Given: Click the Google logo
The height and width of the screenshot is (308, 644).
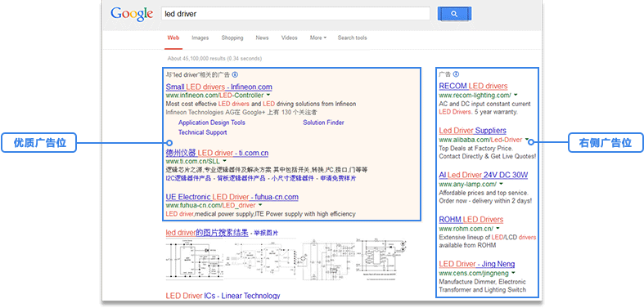Looking at the screenshot, I should point(132,14).
